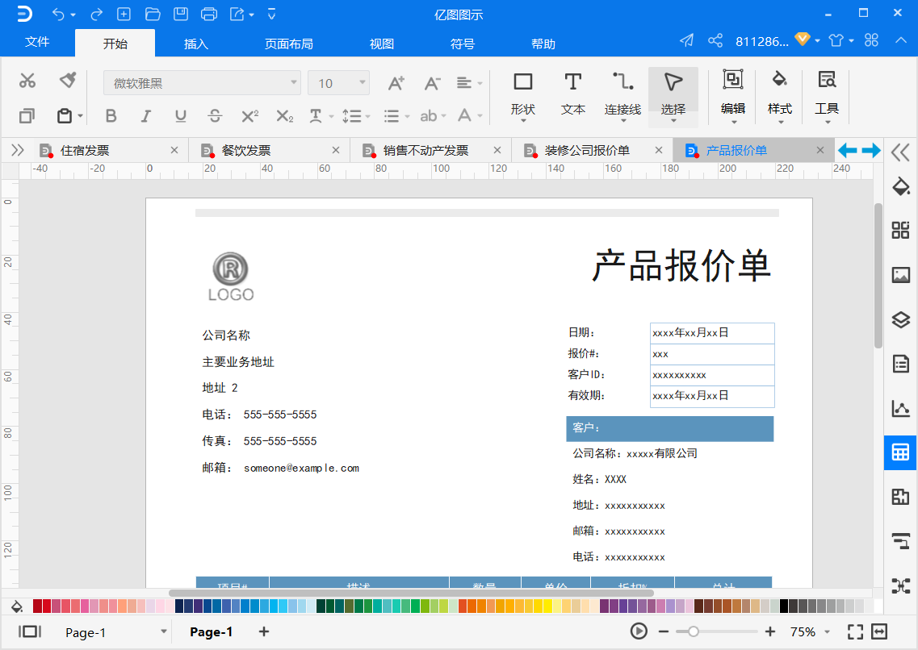Open the layers panel icon
Image resolution: width=918 pixels, height=650 pixels.
click(x=900, y=319)
